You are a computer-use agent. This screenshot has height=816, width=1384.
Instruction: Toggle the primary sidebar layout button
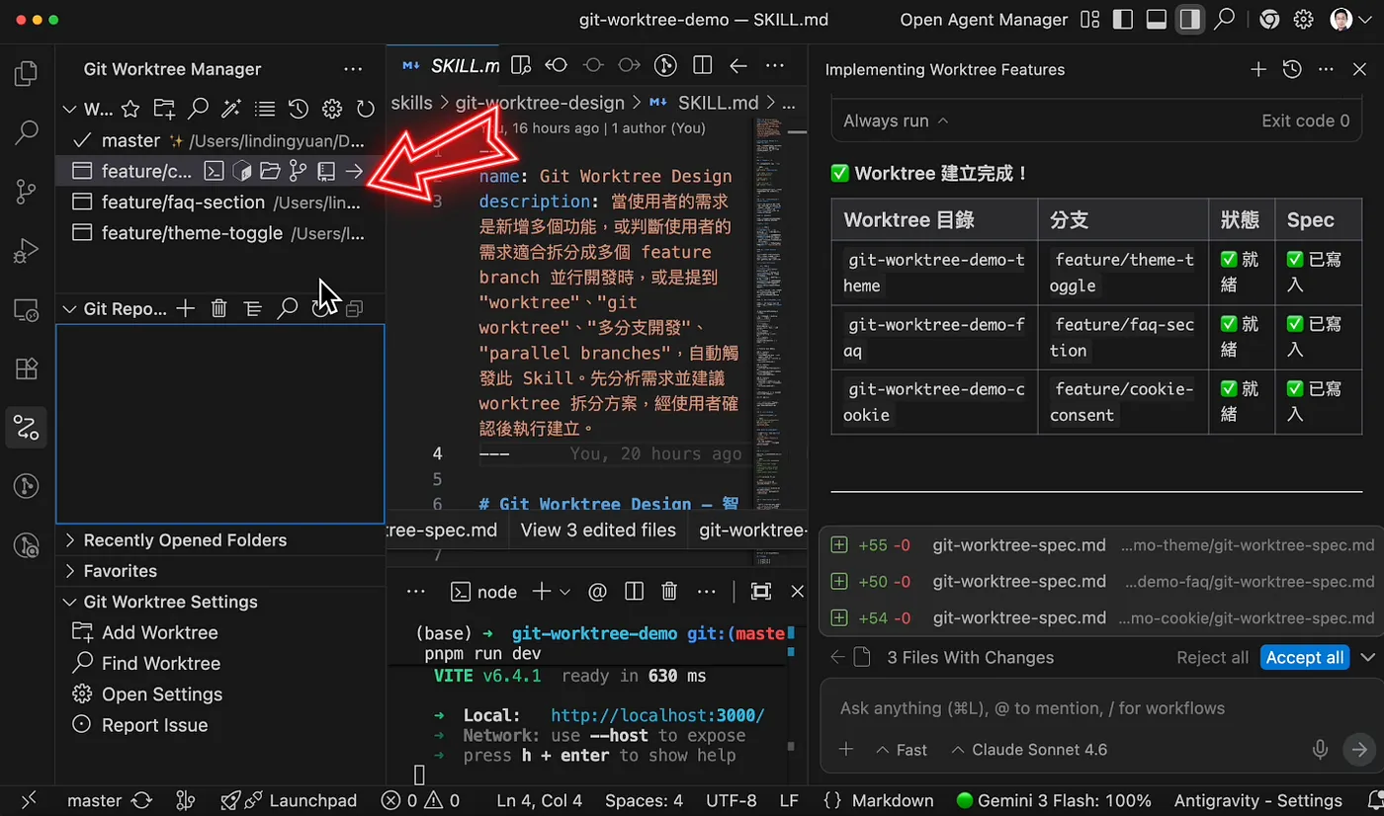[1122, 20]
